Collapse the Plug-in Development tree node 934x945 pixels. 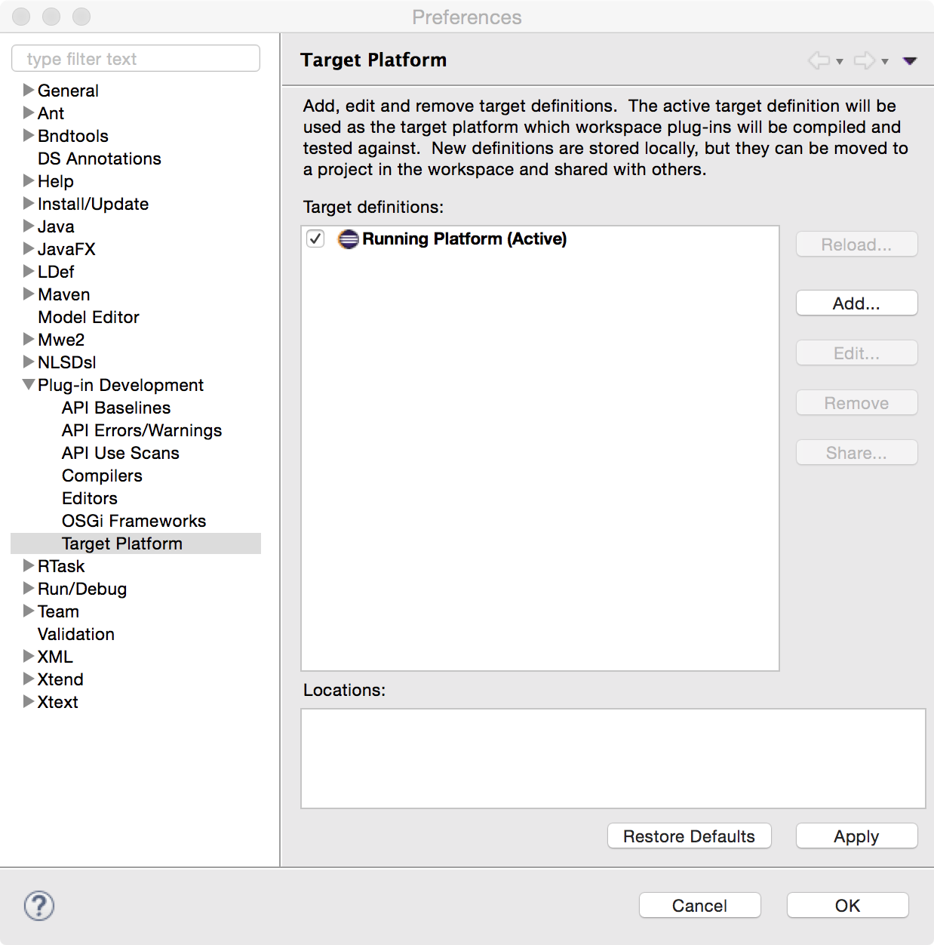click(x=29, y=385)
